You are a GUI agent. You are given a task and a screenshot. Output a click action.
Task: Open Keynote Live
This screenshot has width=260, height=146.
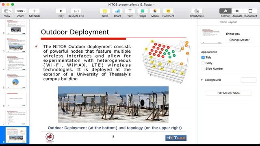point(76,11)
